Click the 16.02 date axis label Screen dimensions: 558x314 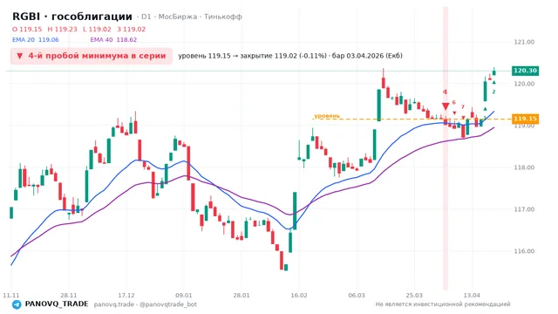tap(298, 295)
